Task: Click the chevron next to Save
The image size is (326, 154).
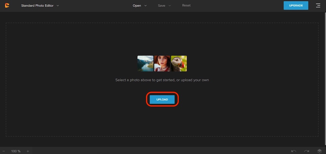Action: (170, 6)
